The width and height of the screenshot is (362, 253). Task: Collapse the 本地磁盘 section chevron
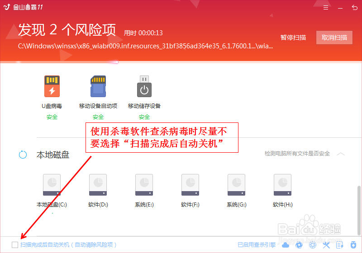[x=341, y=154]
